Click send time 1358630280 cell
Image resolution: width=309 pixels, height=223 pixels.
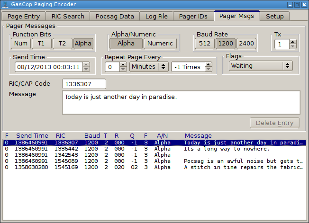31,167
